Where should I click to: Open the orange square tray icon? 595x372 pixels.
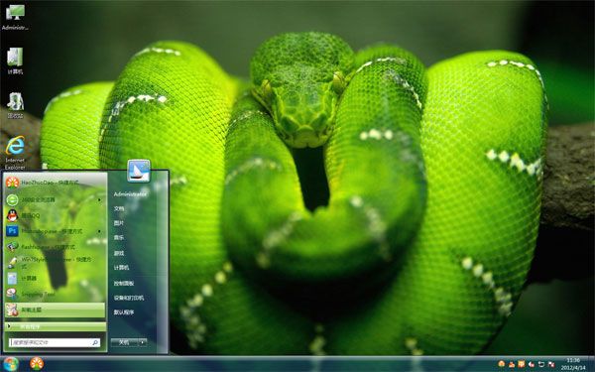click(521, 364)
